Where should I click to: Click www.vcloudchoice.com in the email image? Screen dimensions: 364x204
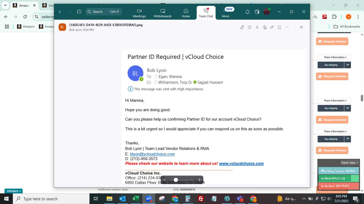(x=241, y=164)
